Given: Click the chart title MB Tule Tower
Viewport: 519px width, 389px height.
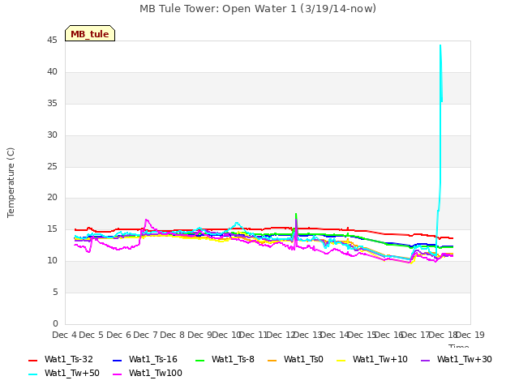Looking at the screenshot, I should pyautogui.click(x=258, y=9).
